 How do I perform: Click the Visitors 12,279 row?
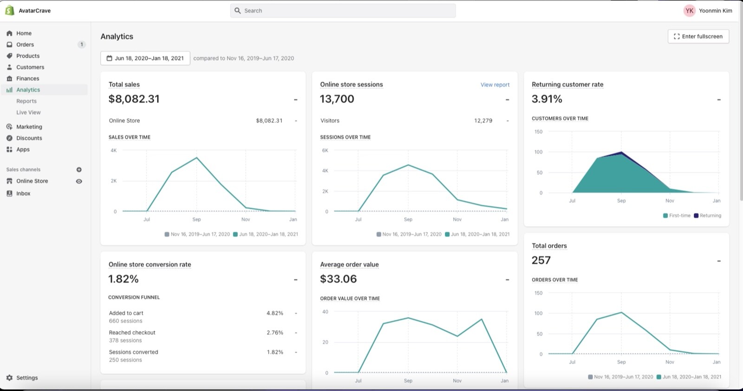[415, 121]
